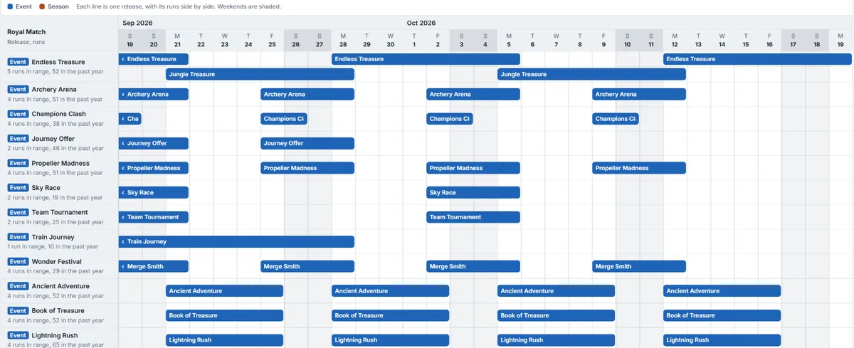
Task: Click the back chevron on the ongoing Merge Smith bar
Action: [x=123, y=266]
